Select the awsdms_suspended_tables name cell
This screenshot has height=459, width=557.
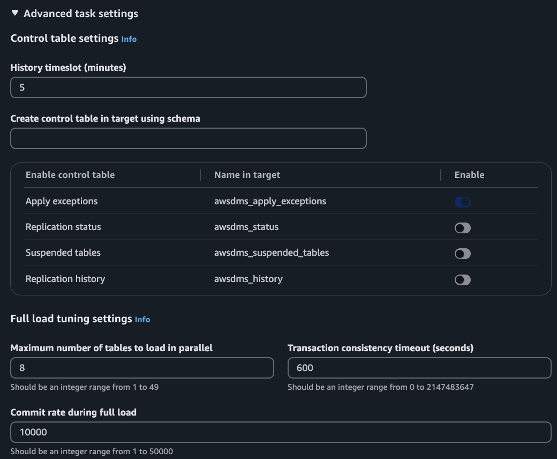(x=272, y=253)
